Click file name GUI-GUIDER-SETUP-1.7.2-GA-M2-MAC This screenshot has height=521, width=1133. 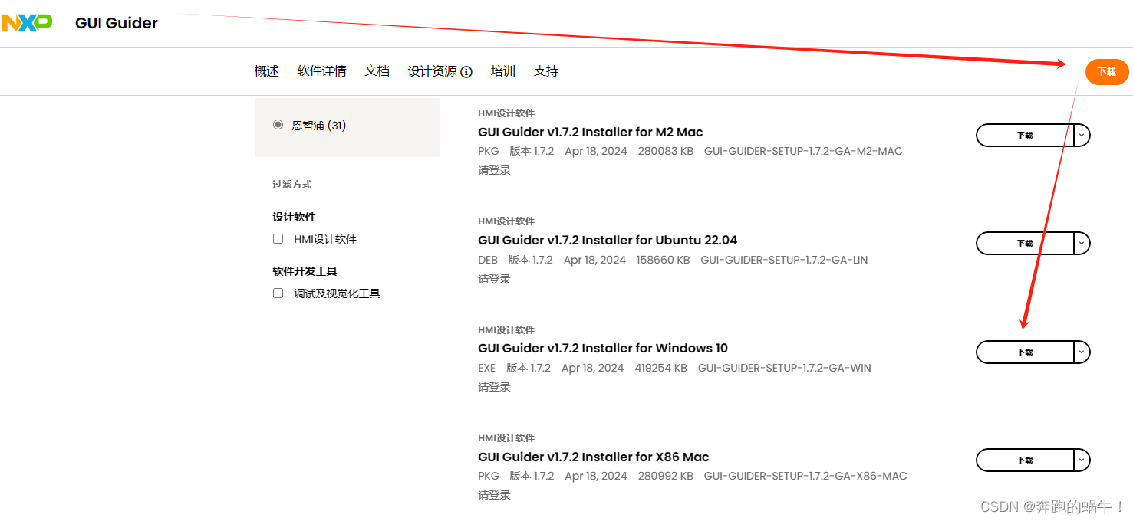803,151
